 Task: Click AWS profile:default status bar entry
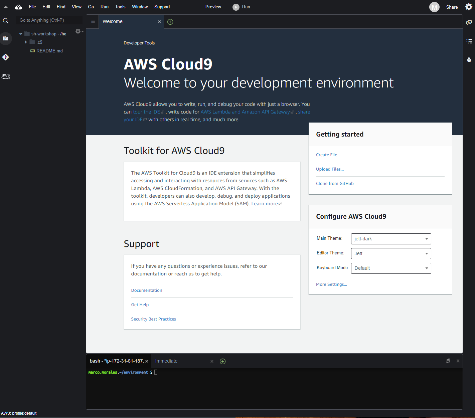[x=19, y=413]
